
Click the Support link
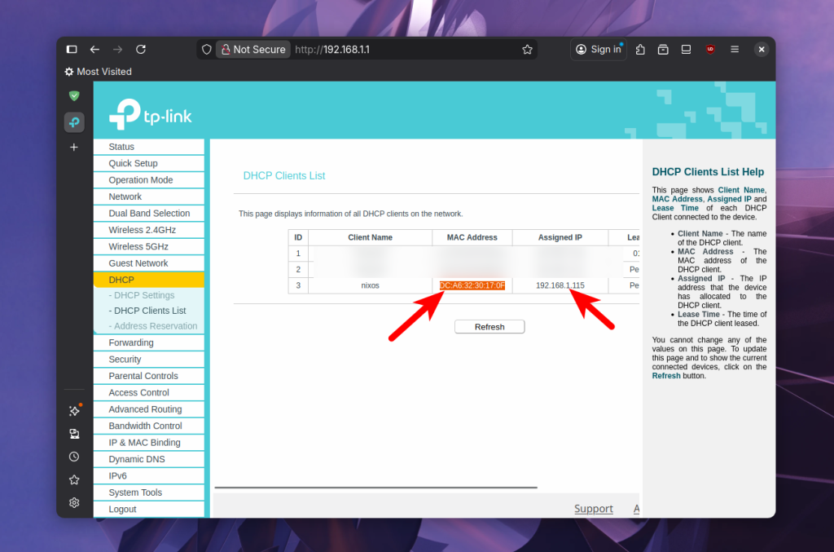593,509
